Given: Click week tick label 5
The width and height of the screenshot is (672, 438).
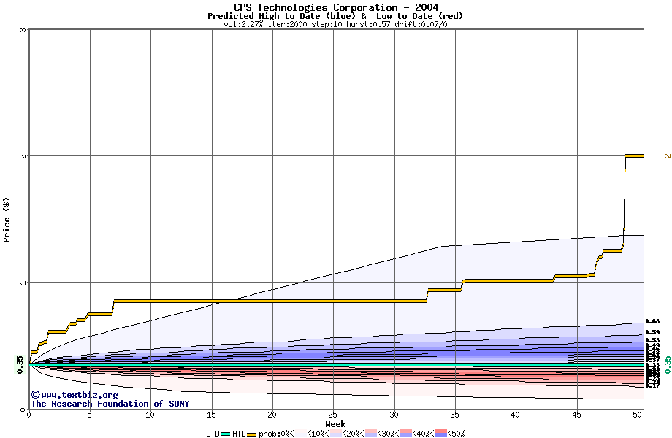Looking at the screenshot, I should click(90, 415).
